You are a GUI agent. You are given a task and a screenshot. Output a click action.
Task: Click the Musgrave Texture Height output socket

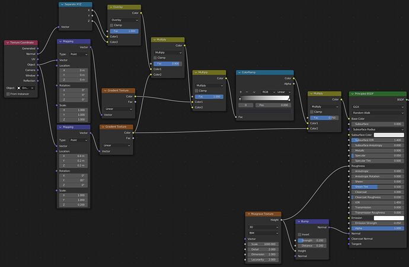tap(282, 220)
